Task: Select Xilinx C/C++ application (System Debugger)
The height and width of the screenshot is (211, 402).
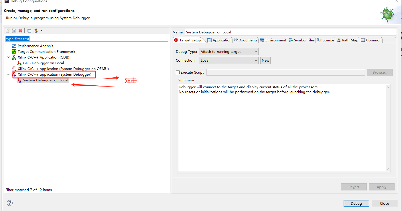Action: 54,75
